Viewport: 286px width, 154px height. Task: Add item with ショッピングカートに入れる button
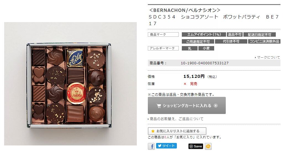point(187,105)
